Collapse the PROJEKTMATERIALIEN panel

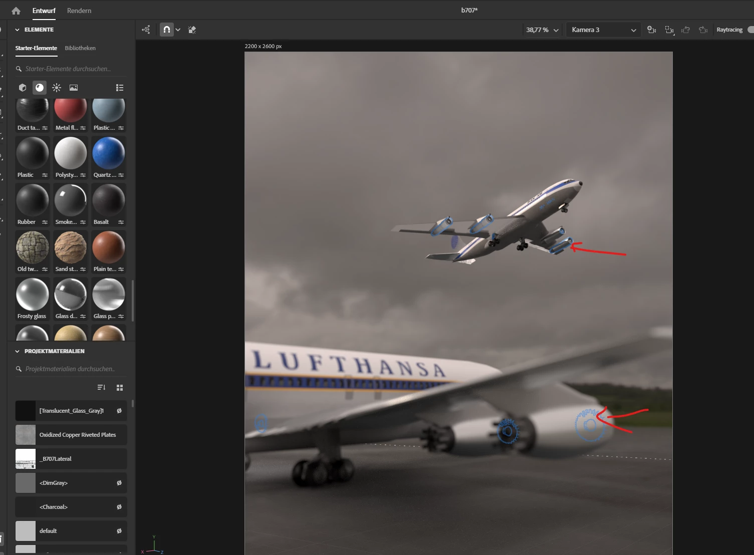pos(17,351)
